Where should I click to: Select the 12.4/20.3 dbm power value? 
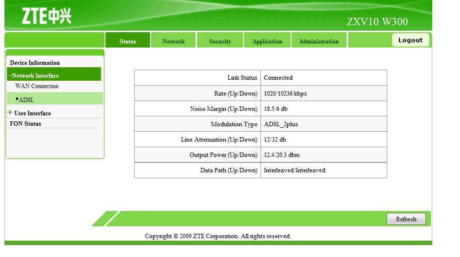click(282, 155)
